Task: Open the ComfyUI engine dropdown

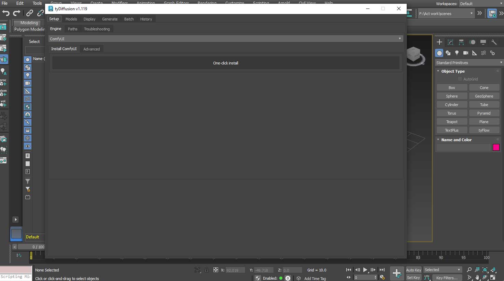Action: point(226,39)
